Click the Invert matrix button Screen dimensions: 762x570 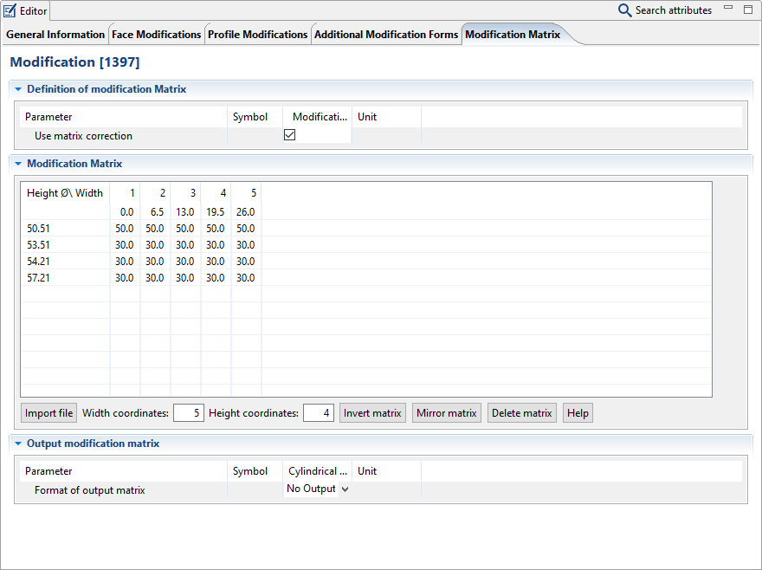point(372,413)
